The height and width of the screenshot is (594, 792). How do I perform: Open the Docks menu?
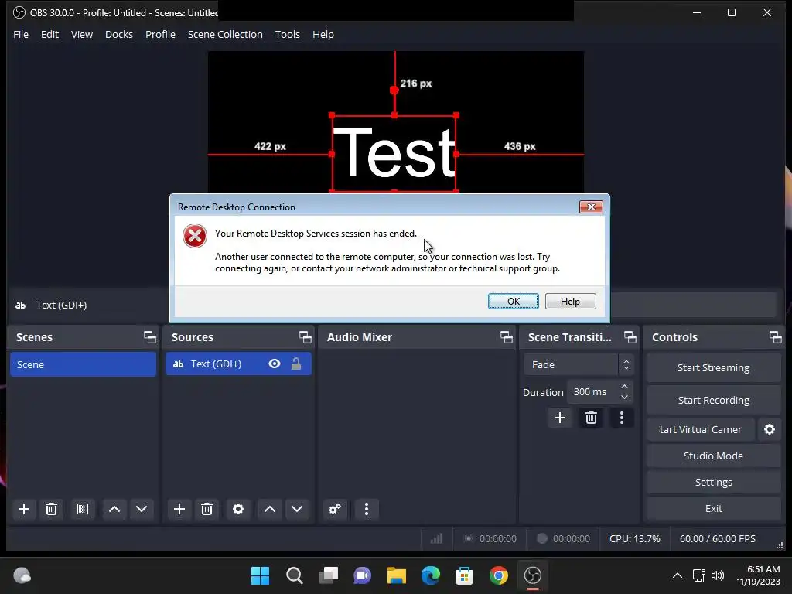[118, 34]
